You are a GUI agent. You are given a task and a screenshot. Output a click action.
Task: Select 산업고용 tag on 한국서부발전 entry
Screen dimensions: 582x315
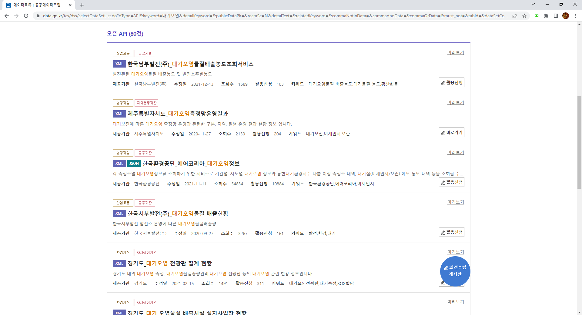[123, 203]
